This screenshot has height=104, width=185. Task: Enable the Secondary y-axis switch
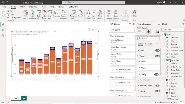pos(157,86)
